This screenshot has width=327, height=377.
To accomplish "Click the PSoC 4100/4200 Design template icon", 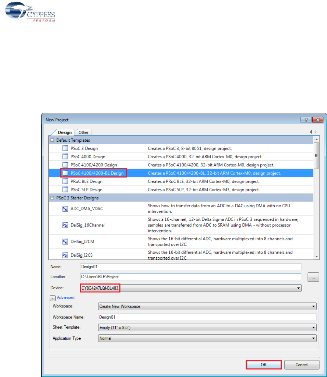I will click(x=65, y=165).
